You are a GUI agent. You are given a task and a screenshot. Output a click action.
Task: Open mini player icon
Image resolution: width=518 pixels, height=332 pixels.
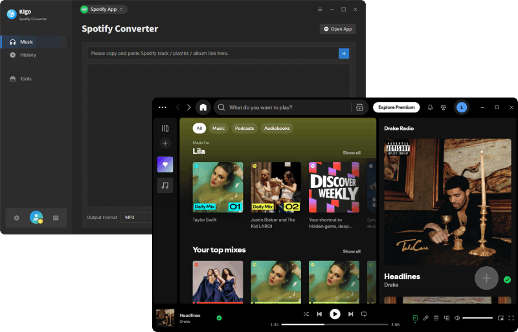(x=501, y=318)
